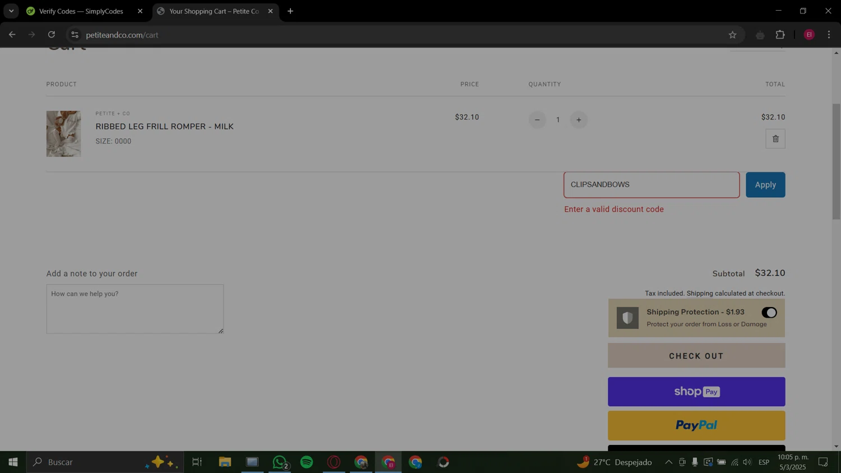Open the weather widget 27°C Despejado

614,462
